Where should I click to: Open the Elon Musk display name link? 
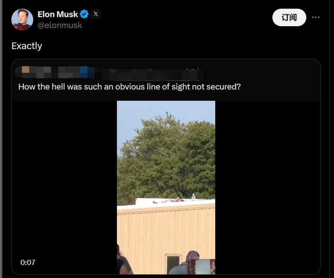(x=58, y=14)
